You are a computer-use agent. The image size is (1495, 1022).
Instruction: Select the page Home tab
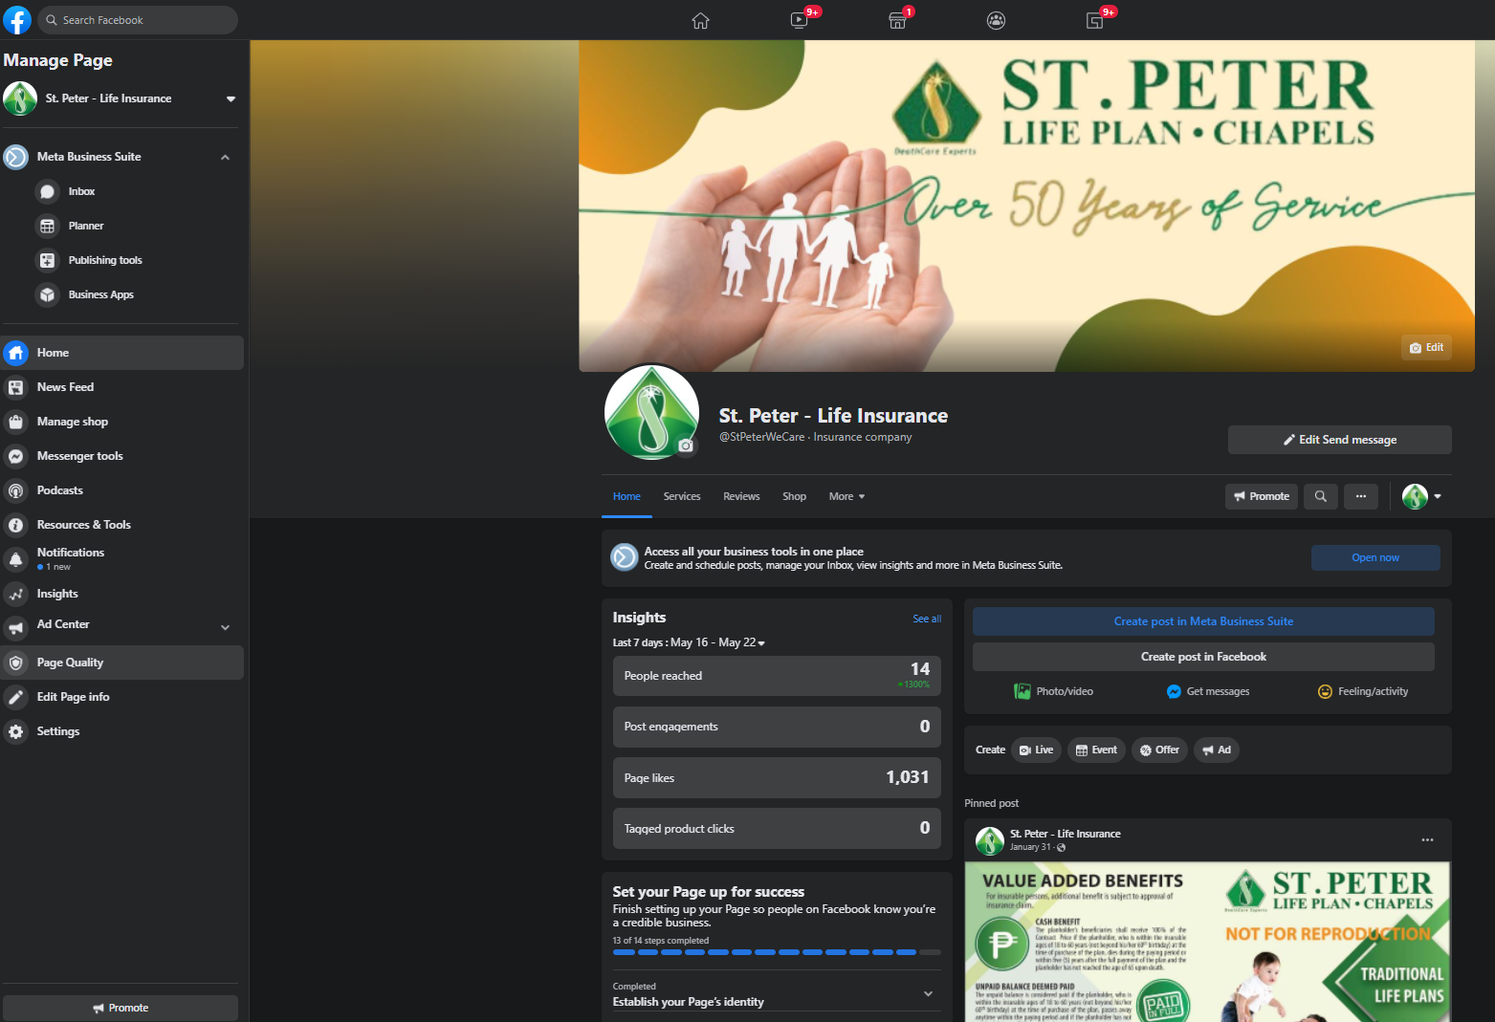627,496
